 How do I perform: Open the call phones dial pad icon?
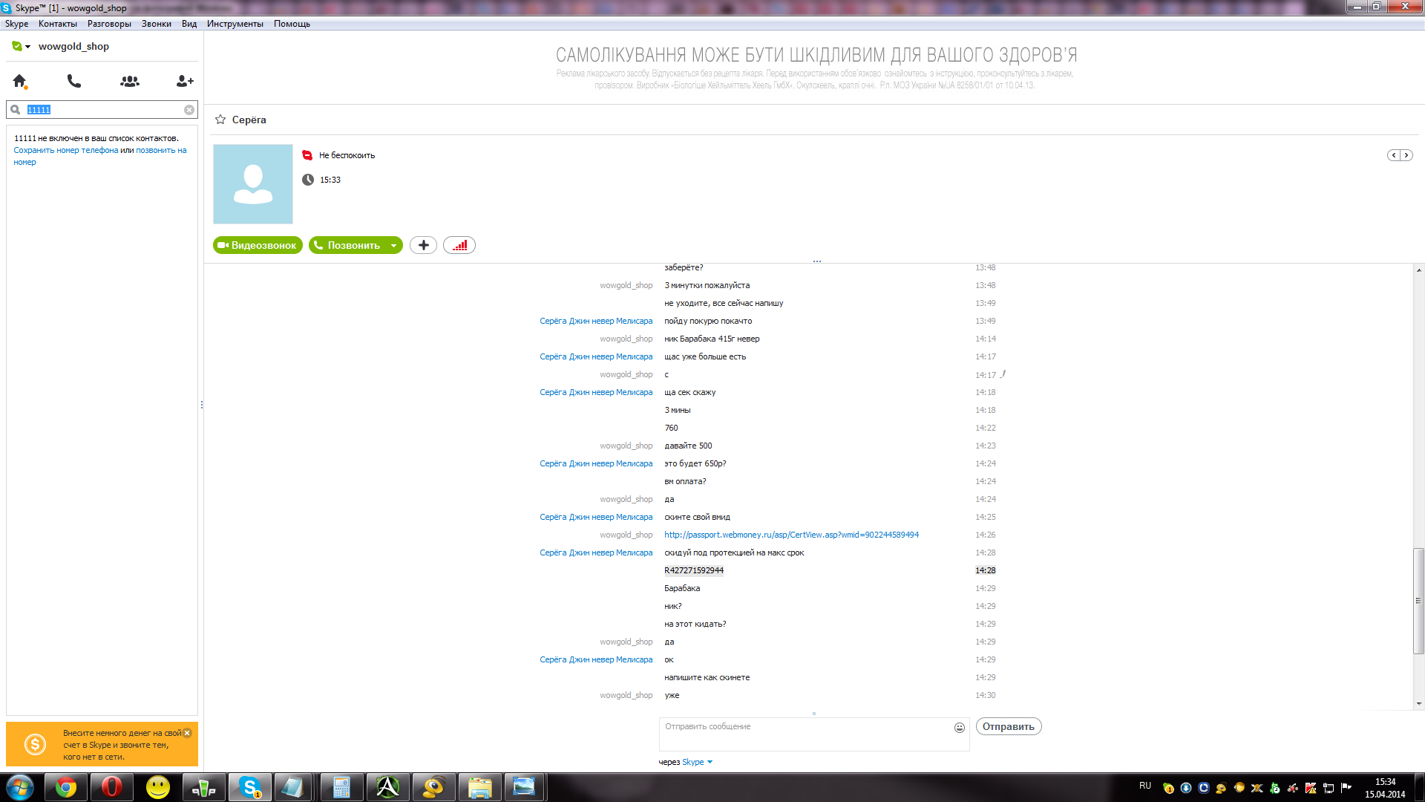point(74,81)
